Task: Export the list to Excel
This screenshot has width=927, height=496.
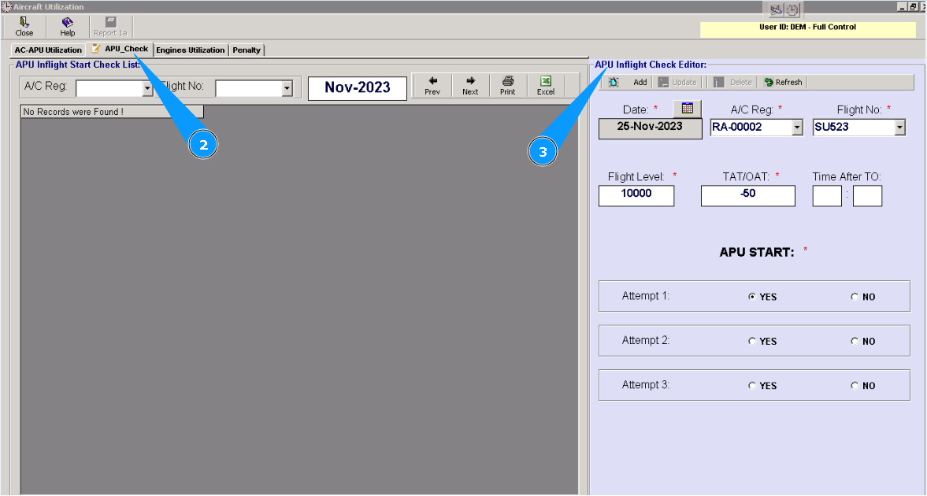Action: (546, 86)
